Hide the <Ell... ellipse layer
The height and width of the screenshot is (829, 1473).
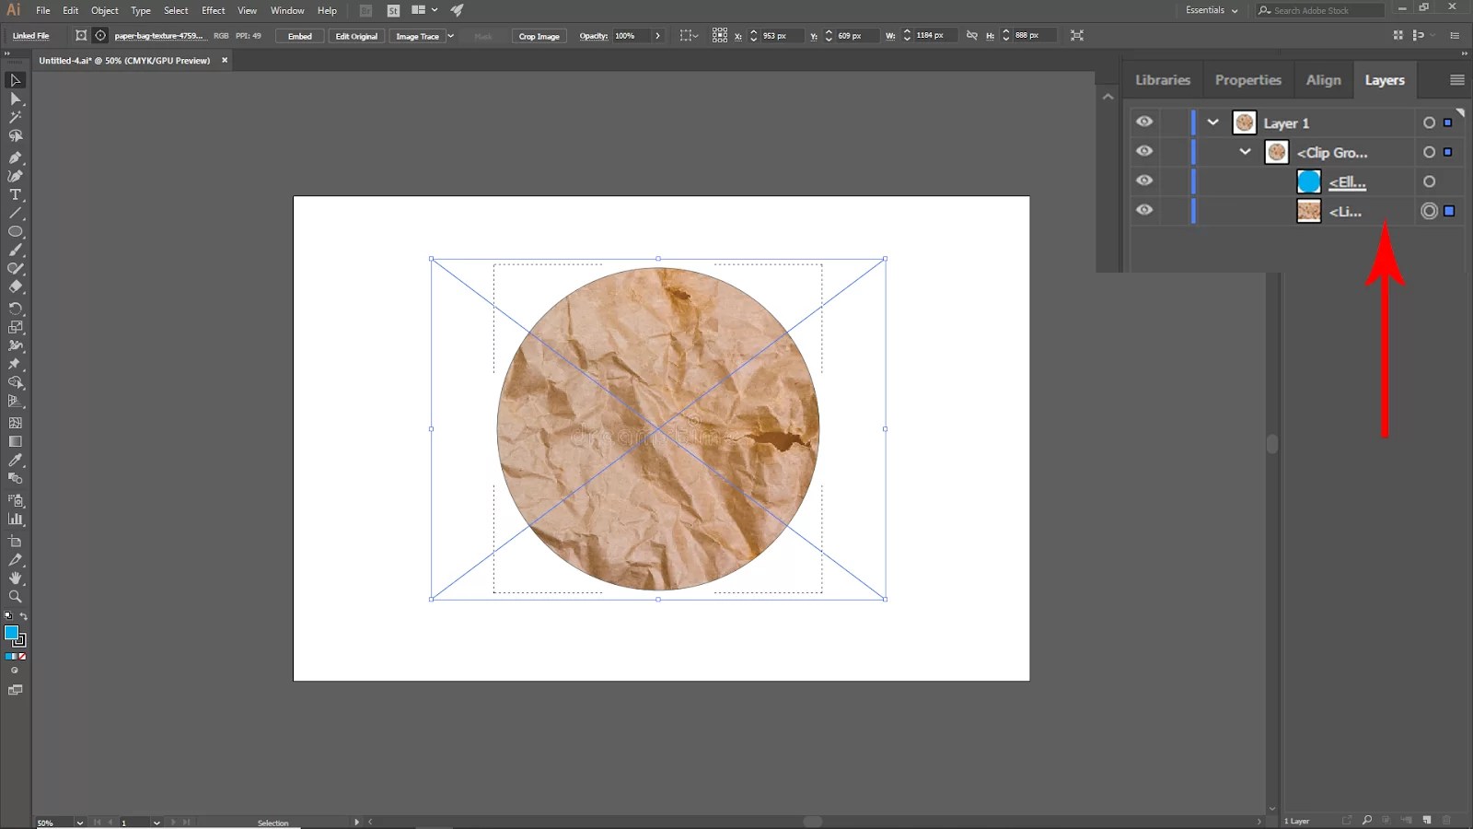click(1144, 181)
